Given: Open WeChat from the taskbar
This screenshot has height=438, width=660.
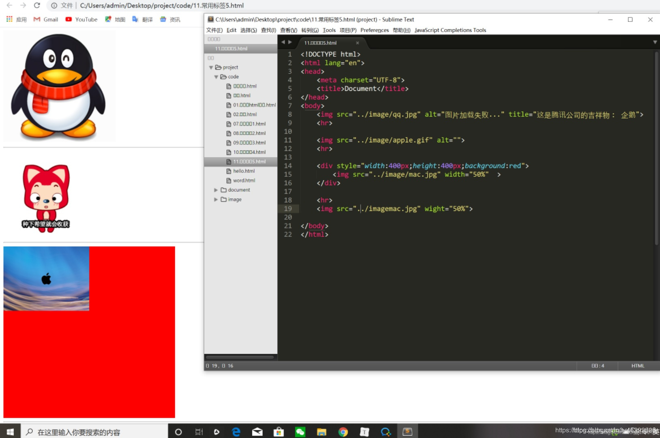Looking at the screenshot, I should click(300, 432).
